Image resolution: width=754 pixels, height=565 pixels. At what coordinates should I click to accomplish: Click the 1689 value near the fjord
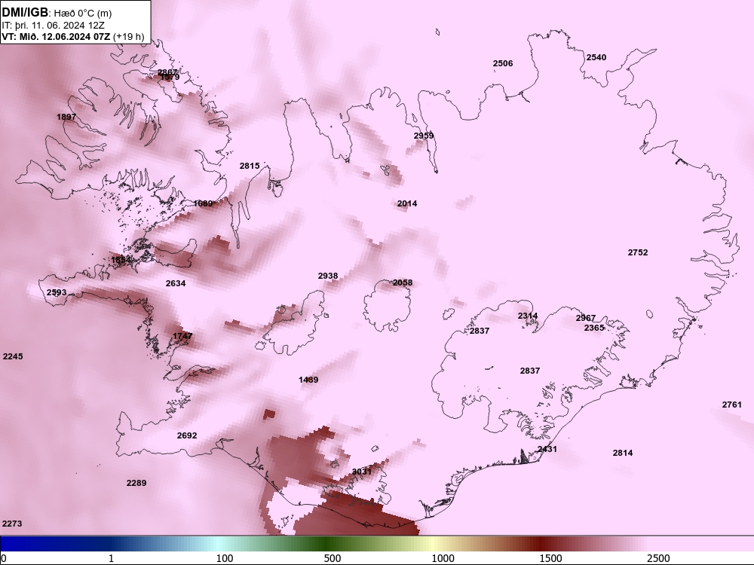(x=203, y=203)
